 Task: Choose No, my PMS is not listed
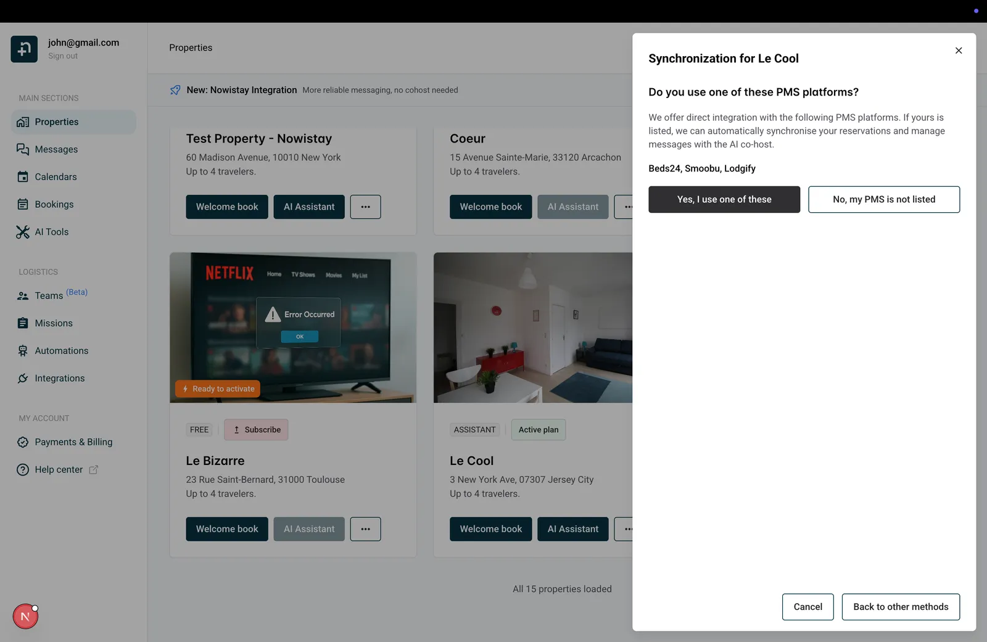click(884, 200)
